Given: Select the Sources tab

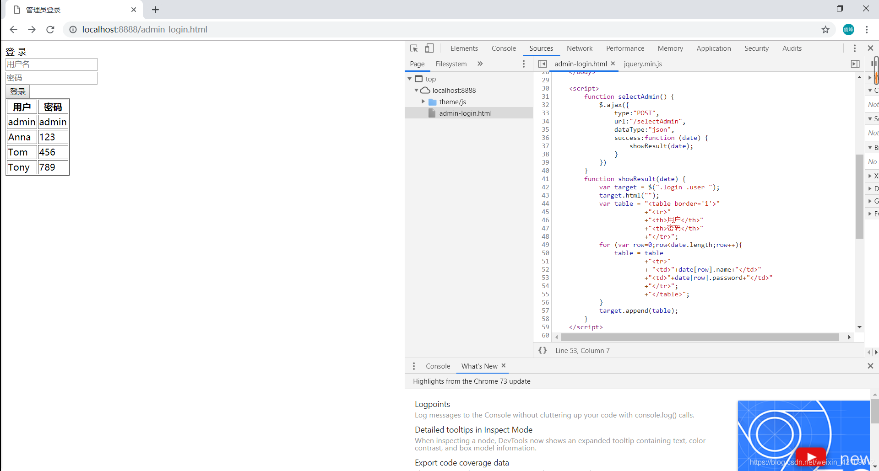Looking at the screenshot, I should click(541, 48).
